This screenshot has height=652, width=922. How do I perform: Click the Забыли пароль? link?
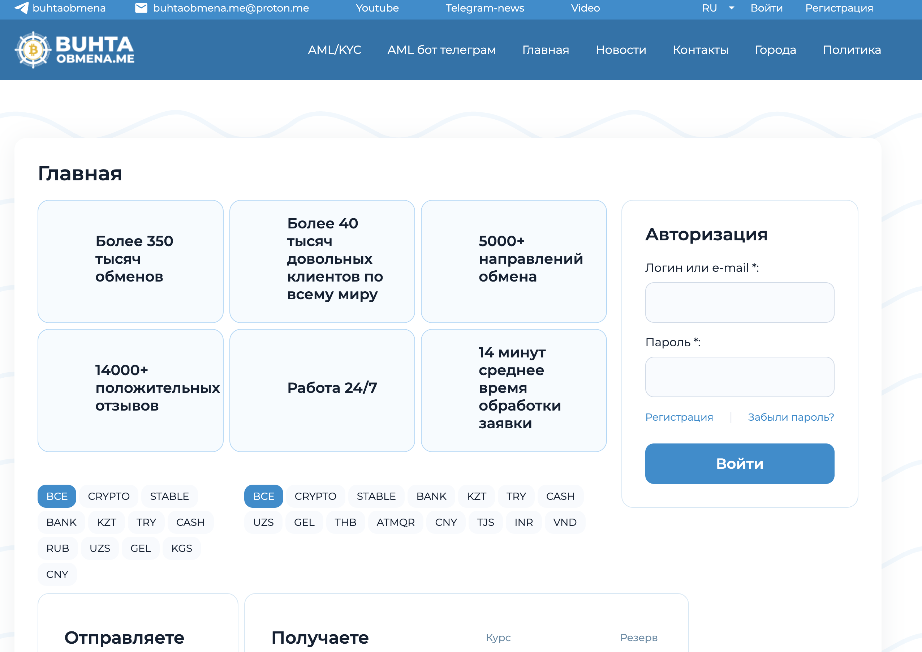click(790, 417)
